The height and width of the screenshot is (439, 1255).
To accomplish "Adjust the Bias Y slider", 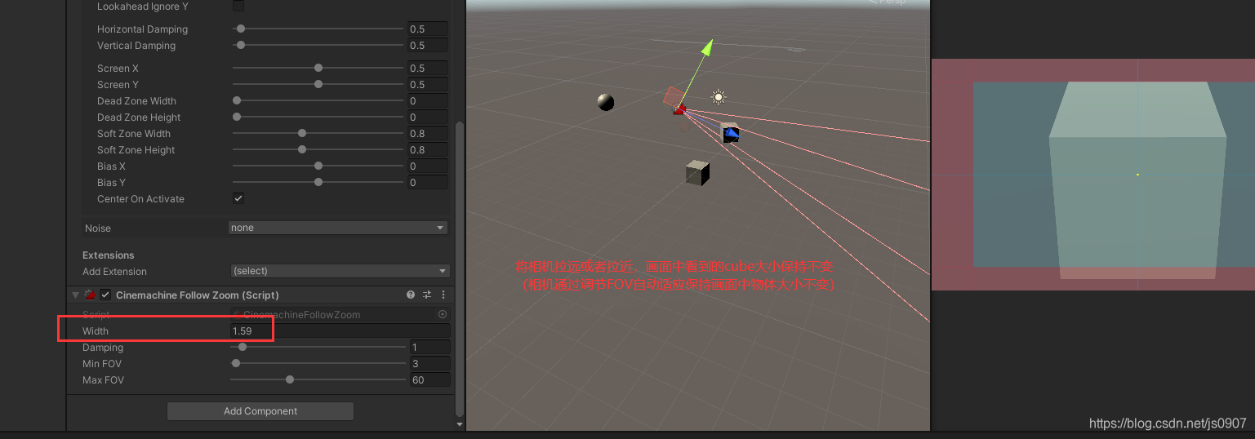I will [x=318, y=182].
